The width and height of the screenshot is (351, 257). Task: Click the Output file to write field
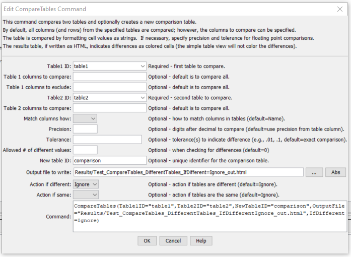[x=188, y=172]
